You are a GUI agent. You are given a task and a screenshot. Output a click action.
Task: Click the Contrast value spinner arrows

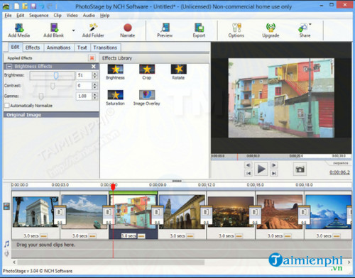coord(94,86)
